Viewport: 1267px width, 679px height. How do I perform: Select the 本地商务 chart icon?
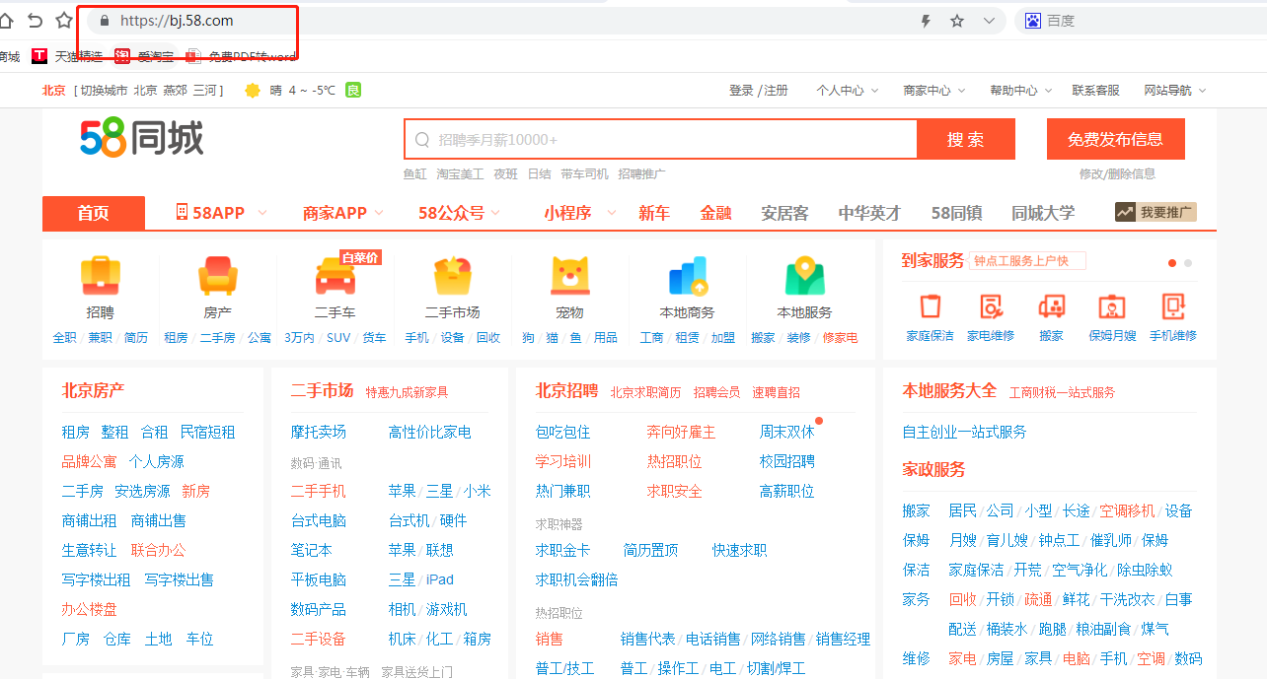pyautogui.click(x=687, y=276)
